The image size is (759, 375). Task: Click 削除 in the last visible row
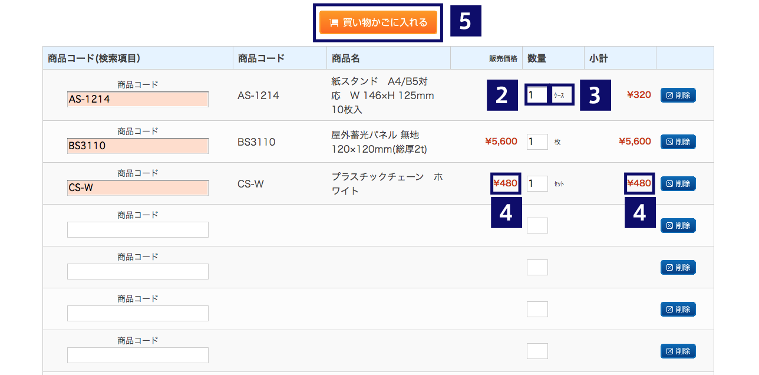[x=678, y=351]
